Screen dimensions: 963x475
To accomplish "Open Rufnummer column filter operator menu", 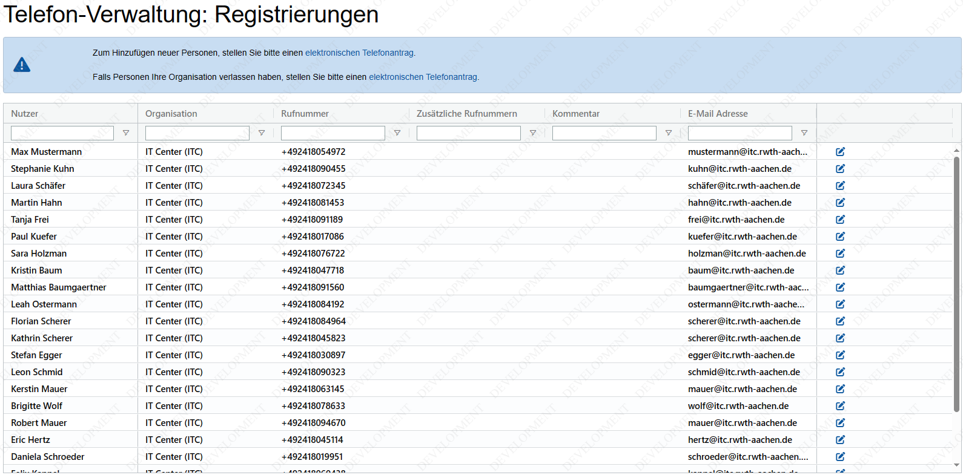I will [397, 133].
